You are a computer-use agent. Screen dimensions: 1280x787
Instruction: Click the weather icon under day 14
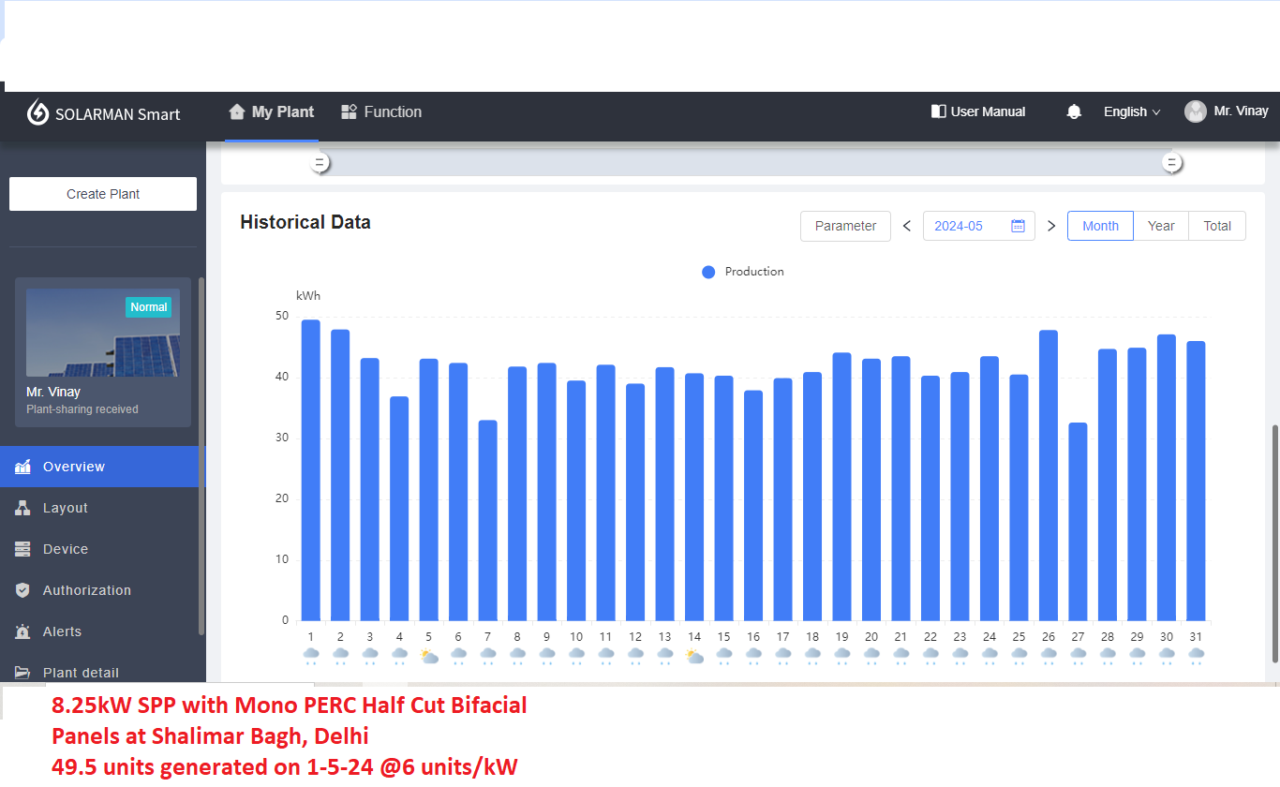point(693,656)
